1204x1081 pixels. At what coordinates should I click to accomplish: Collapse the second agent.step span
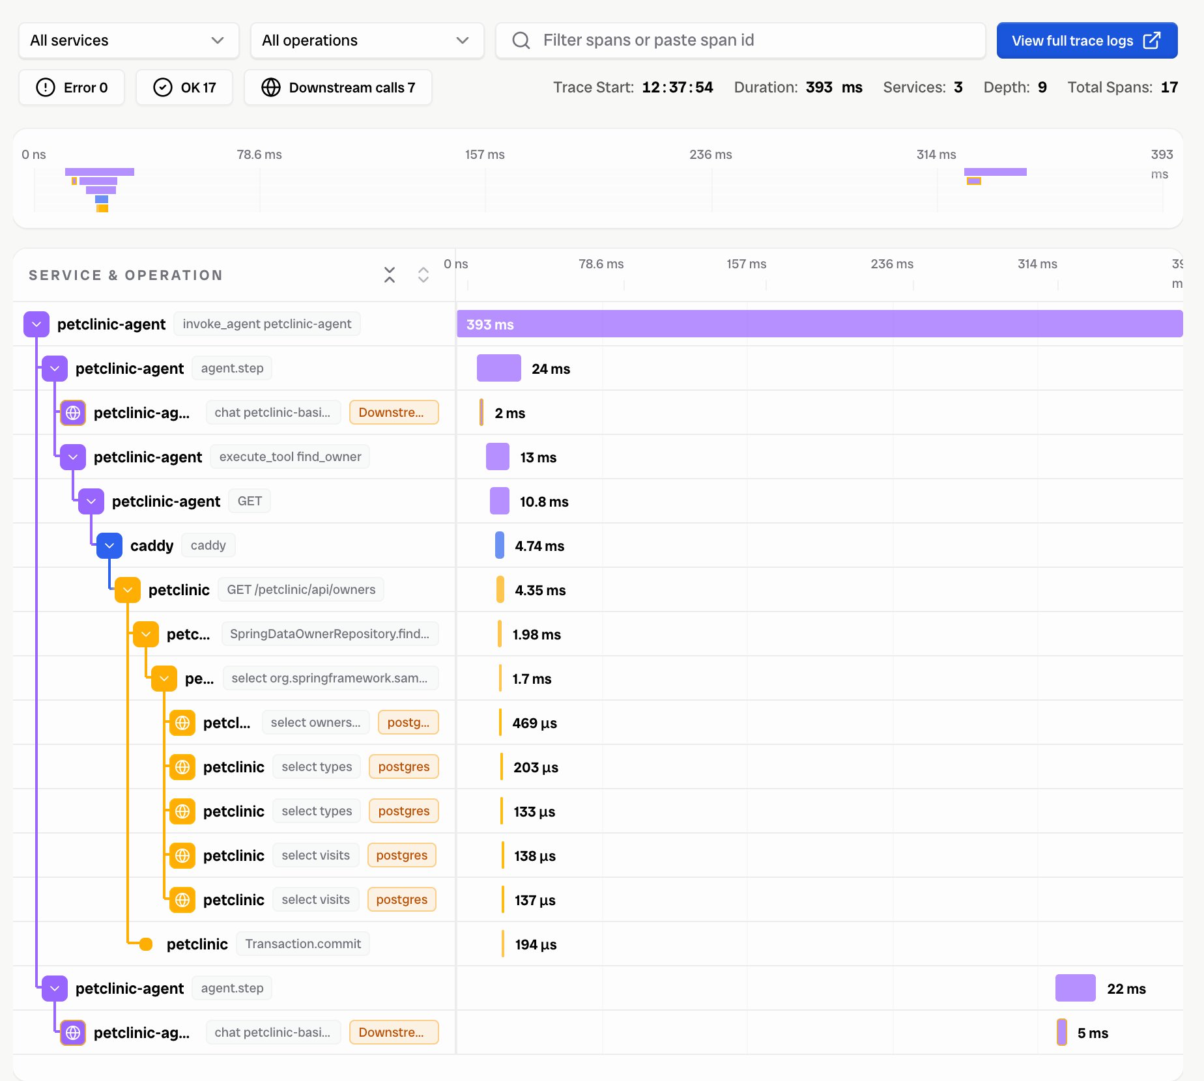(x=55, y=989)
